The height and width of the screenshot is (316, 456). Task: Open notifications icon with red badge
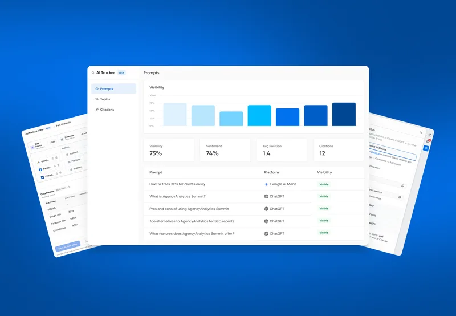(x=428, y=141)
